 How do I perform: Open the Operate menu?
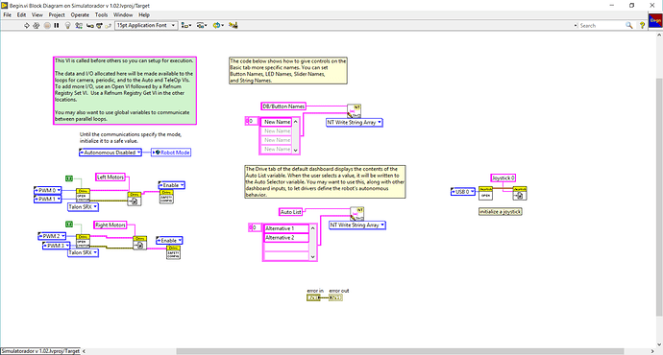pos(80,14)
